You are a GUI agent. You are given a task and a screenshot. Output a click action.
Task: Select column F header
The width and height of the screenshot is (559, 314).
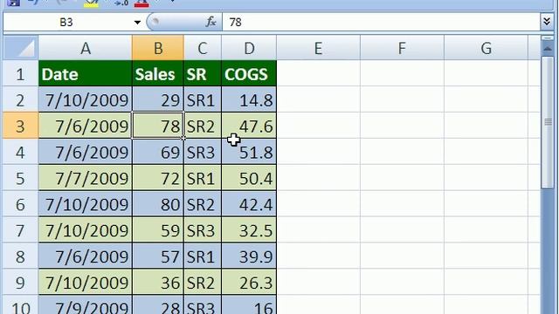(402, 48)
